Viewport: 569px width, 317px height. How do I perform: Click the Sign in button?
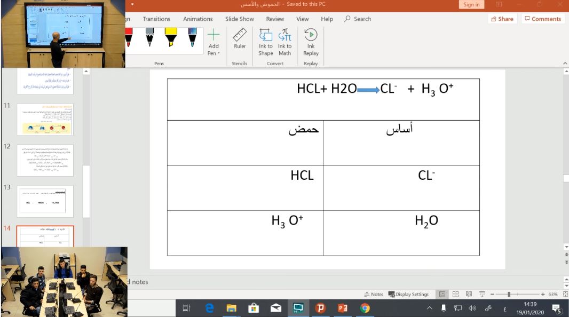[471, 5]
